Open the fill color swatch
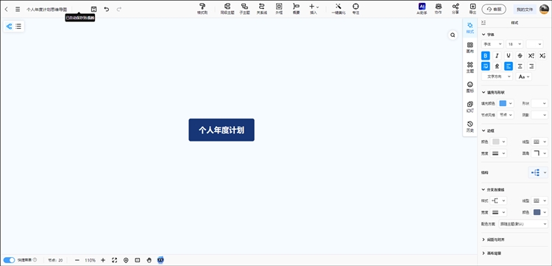The image size is (552, 266). point(506,103)
